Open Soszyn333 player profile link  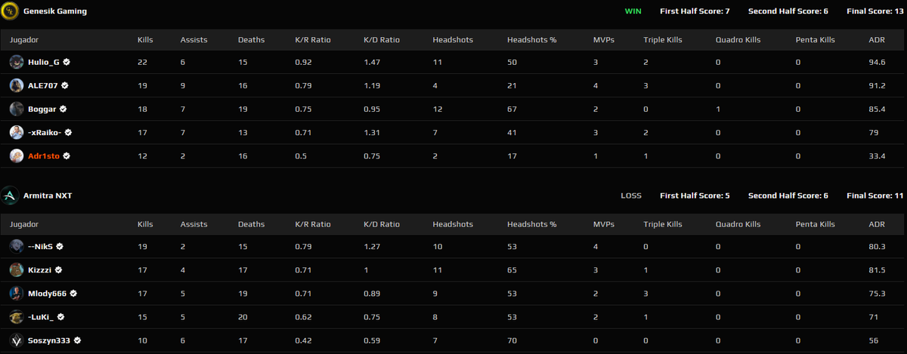(x=49, y=340)
